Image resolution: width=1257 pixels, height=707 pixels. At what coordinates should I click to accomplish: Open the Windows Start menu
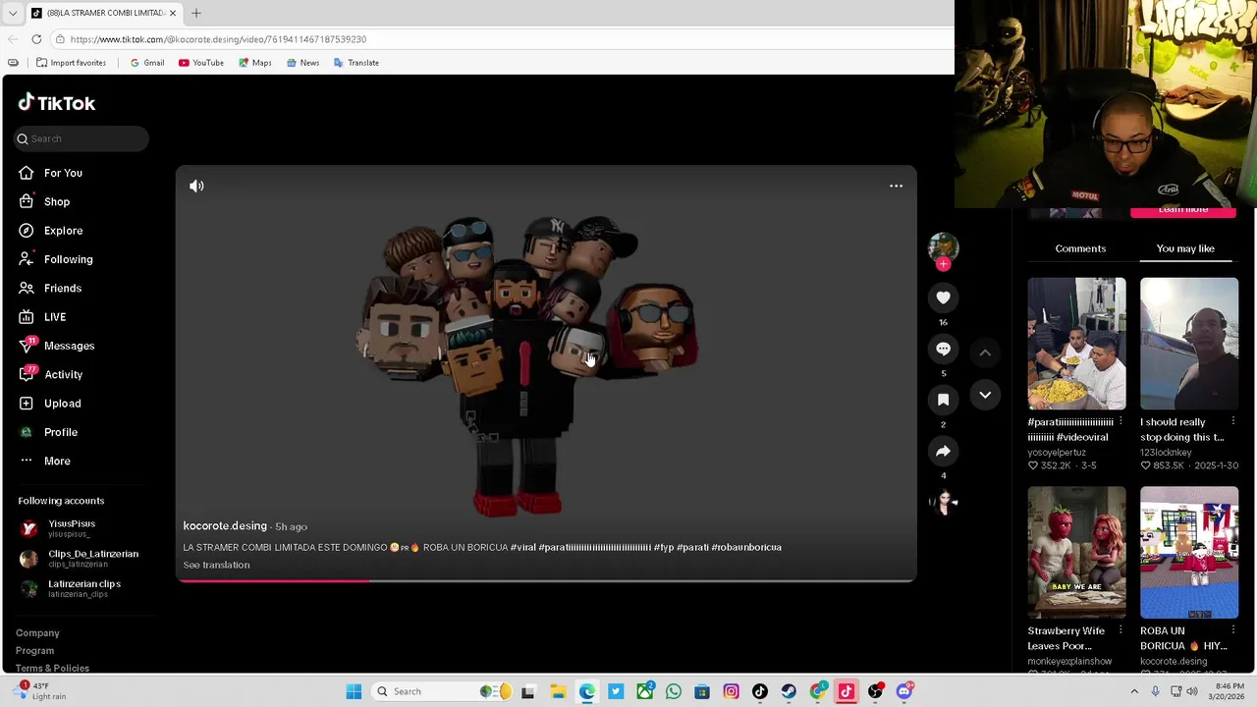click(x=354, y=691)
